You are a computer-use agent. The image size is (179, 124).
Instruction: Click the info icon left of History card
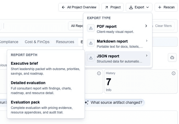point(99,73)
